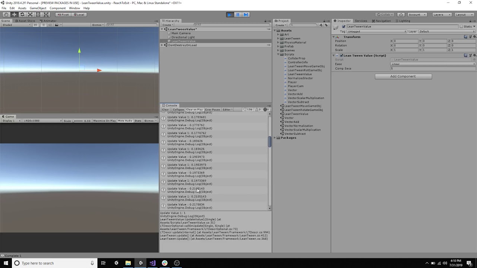Switch to the Lighting tab

click(x=402, y=21)
